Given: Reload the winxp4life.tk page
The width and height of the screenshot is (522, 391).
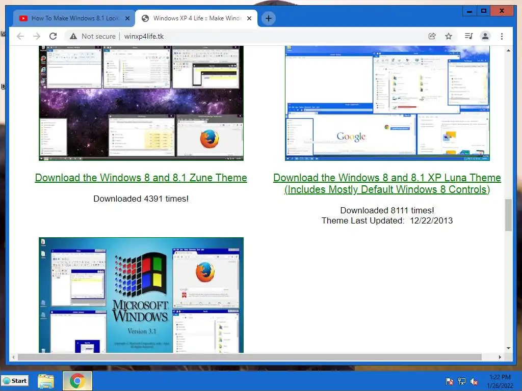Looking at the screenshot, I should (x=53, y=36).
